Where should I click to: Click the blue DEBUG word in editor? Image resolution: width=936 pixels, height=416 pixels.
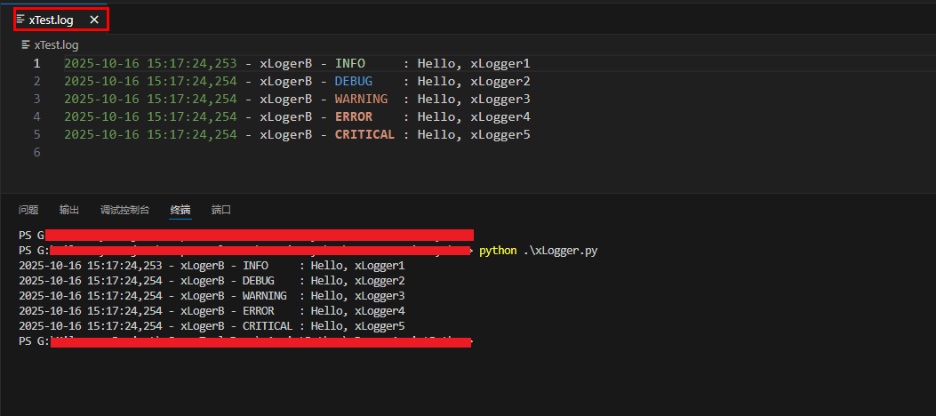tap(354, 82)
